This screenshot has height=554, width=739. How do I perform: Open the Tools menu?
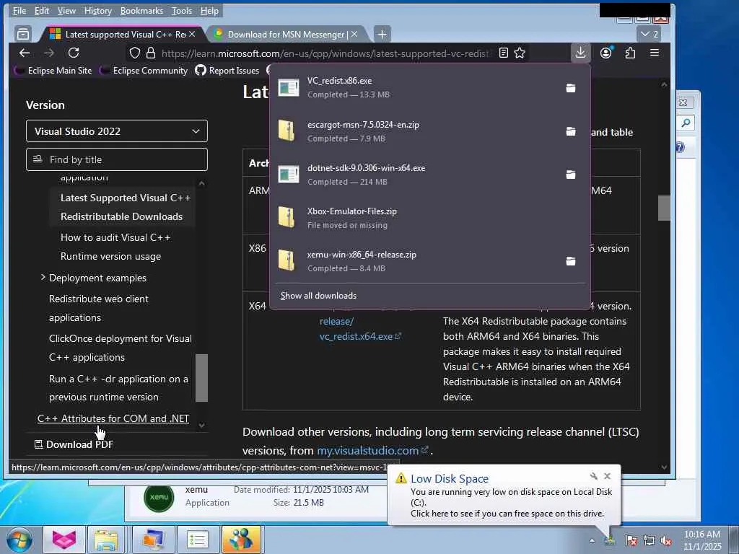tap(181, 10)
